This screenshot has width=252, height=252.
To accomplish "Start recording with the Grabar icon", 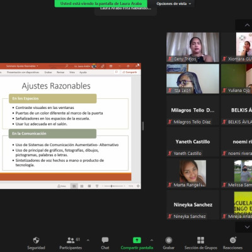I will pyautogui.click(x=169, y=240).
